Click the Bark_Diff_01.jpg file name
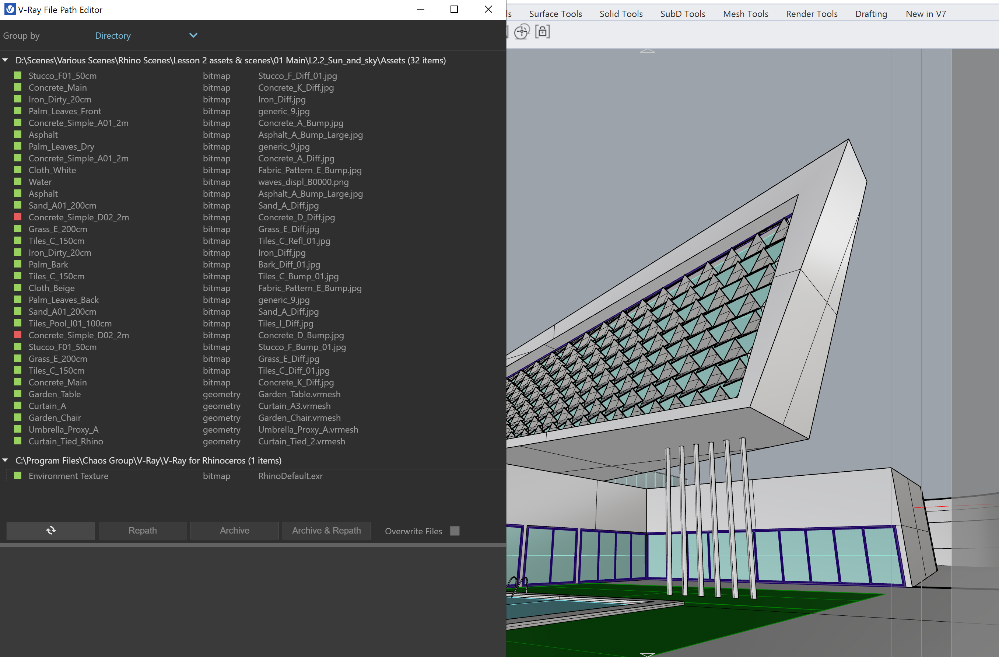The height and width of the screenshot is (657, 999). point(289,264)
